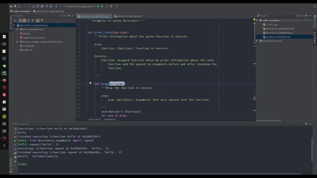Hide the Project panel with its hide icon

(x=311, y=16)
